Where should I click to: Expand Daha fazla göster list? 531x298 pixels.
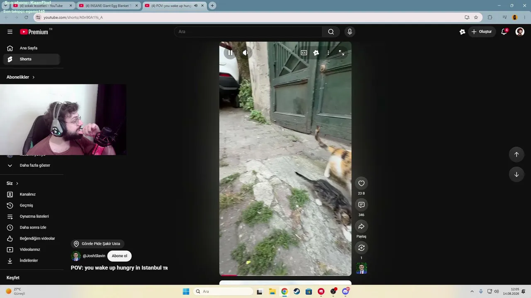(32, 166)
